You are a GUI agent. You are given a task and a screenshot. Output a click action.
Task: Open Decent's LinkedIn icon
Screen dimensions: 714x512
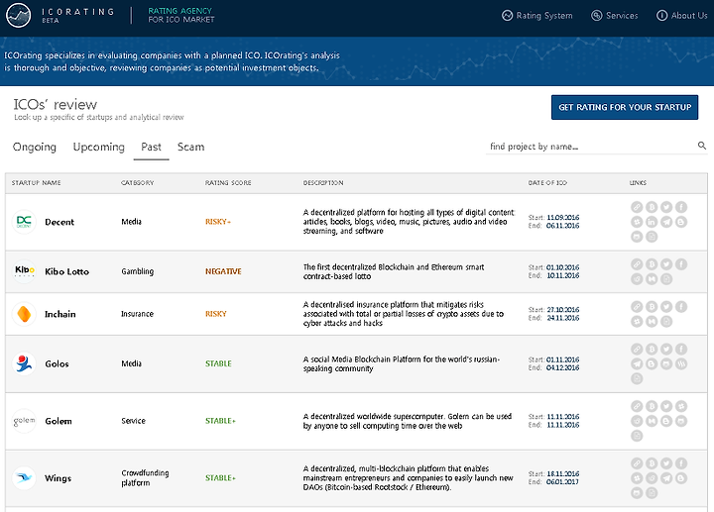click(x=652, y=222)
